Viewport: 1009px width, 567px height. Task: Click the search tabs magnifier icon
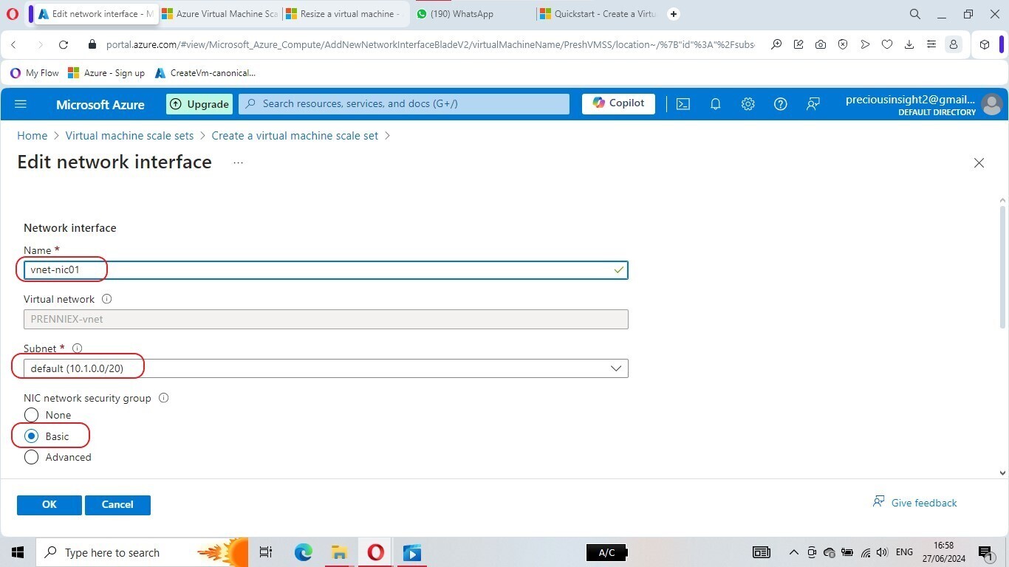915,14
